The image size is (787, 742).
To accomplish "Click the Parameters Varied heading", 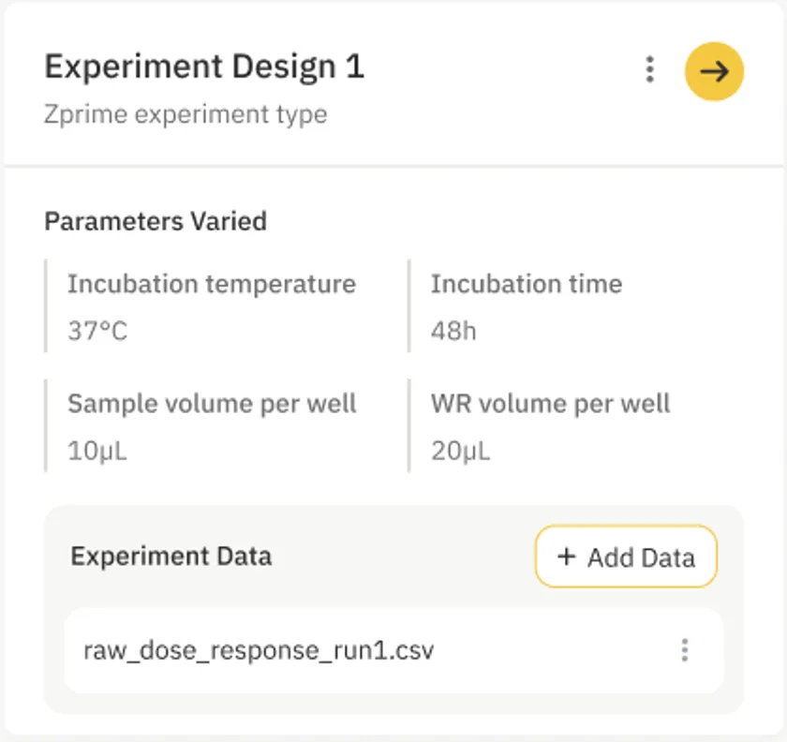I will (156, 221).
